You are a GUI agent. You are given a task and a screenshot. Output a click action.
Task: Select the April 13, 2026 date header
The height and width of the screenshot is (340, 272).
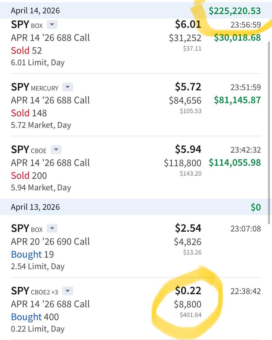coord(35,207)
